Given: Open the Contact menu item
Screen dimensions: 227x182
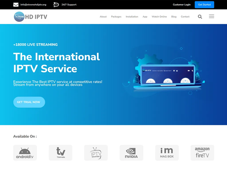Looking at the screenshot, I should click(x=185, y=17).
